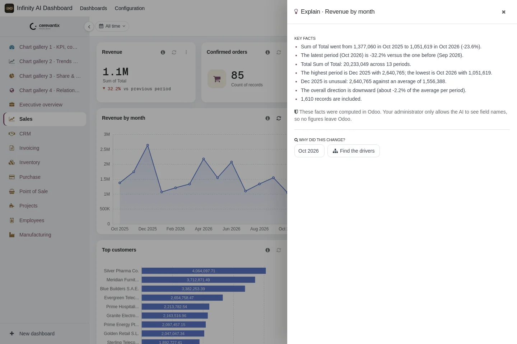
Task: Refresh the Top customers chart
Action: pos(279,250)
